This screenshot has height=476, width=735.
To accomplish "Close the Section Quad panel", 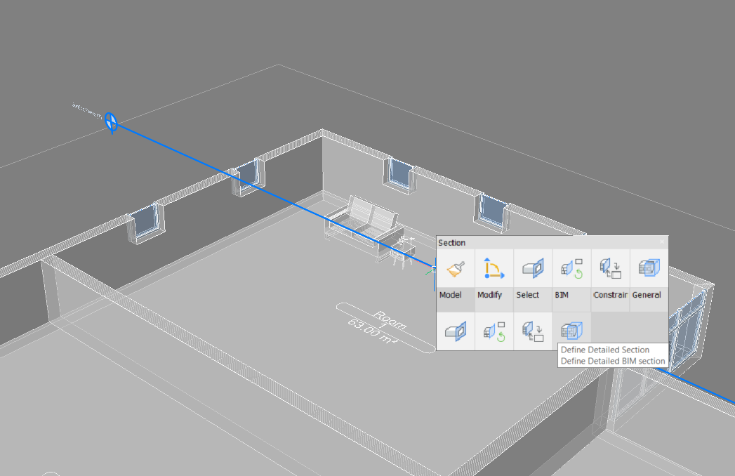I will (661, 242).
